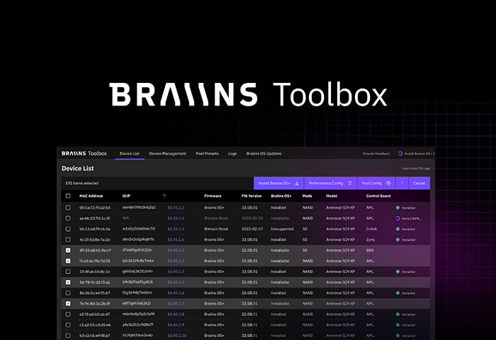This screenshot has width=496, height=340.
Task: Open device IP link 10.35.1.4
Action: tap(176, 218)
